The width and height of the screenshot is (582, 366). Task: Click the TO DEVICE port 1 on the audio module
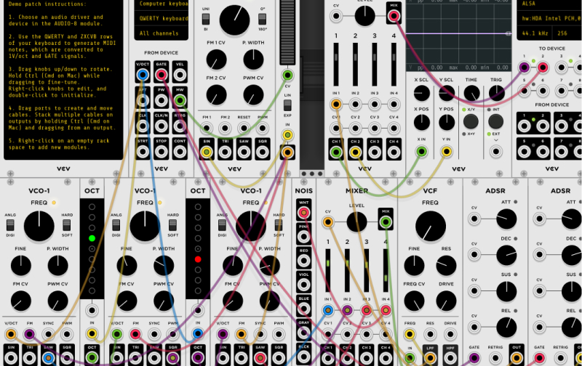tap(524, 68)
